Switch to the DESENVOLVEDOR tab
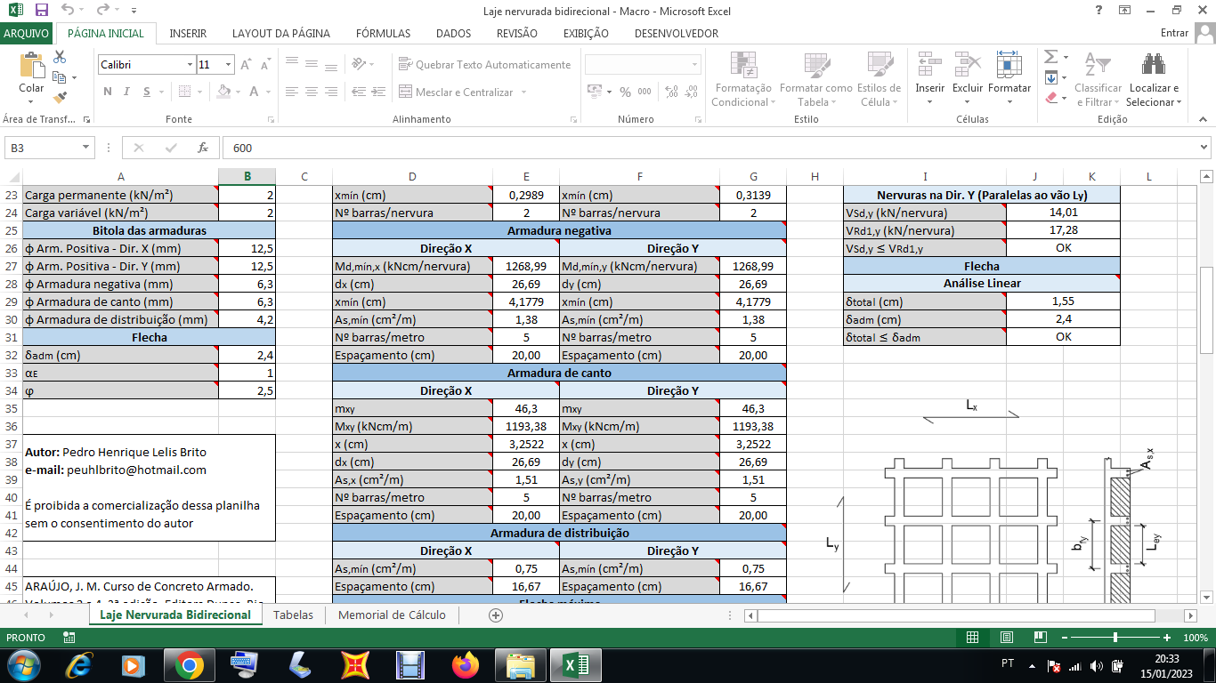The width and height of the screenshot is (1216, 683). [677, 34]
